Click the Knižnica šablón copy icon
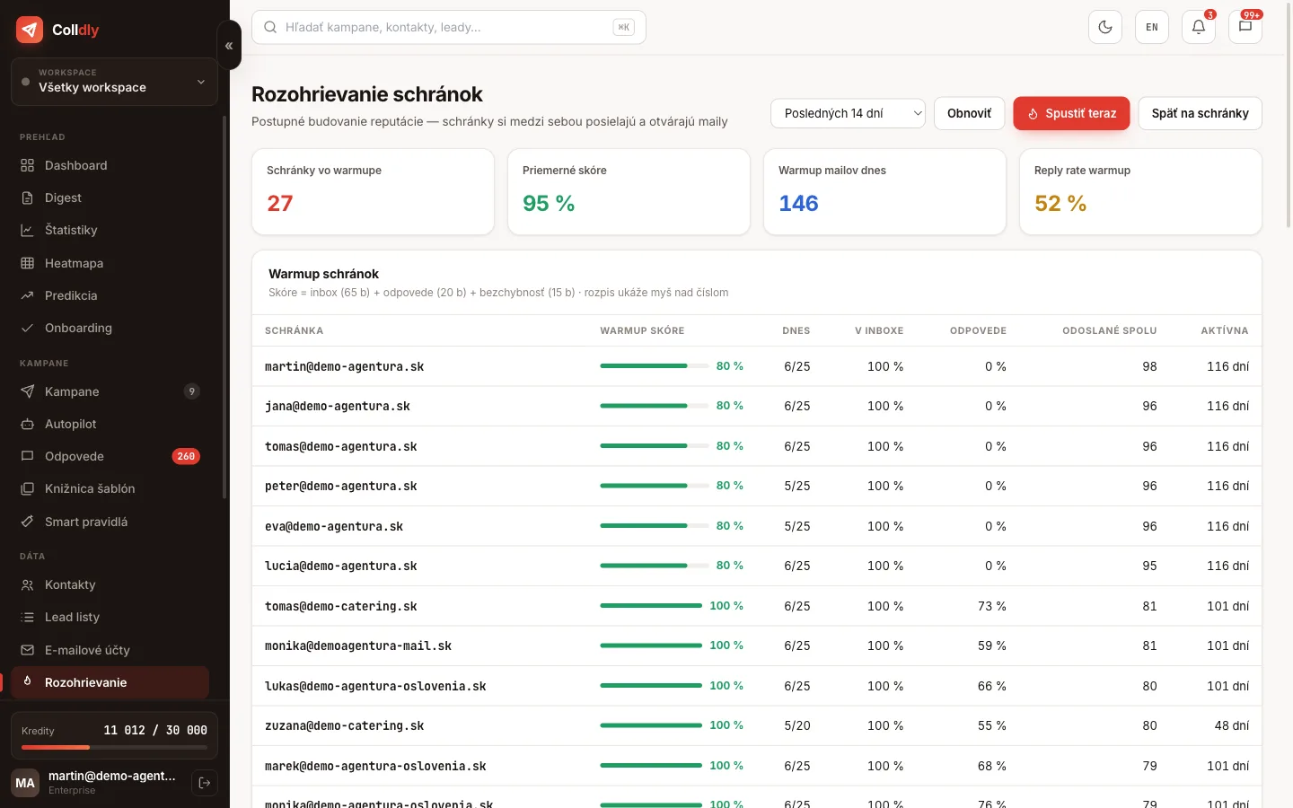Screen dimensions: 1293x808 28,488
